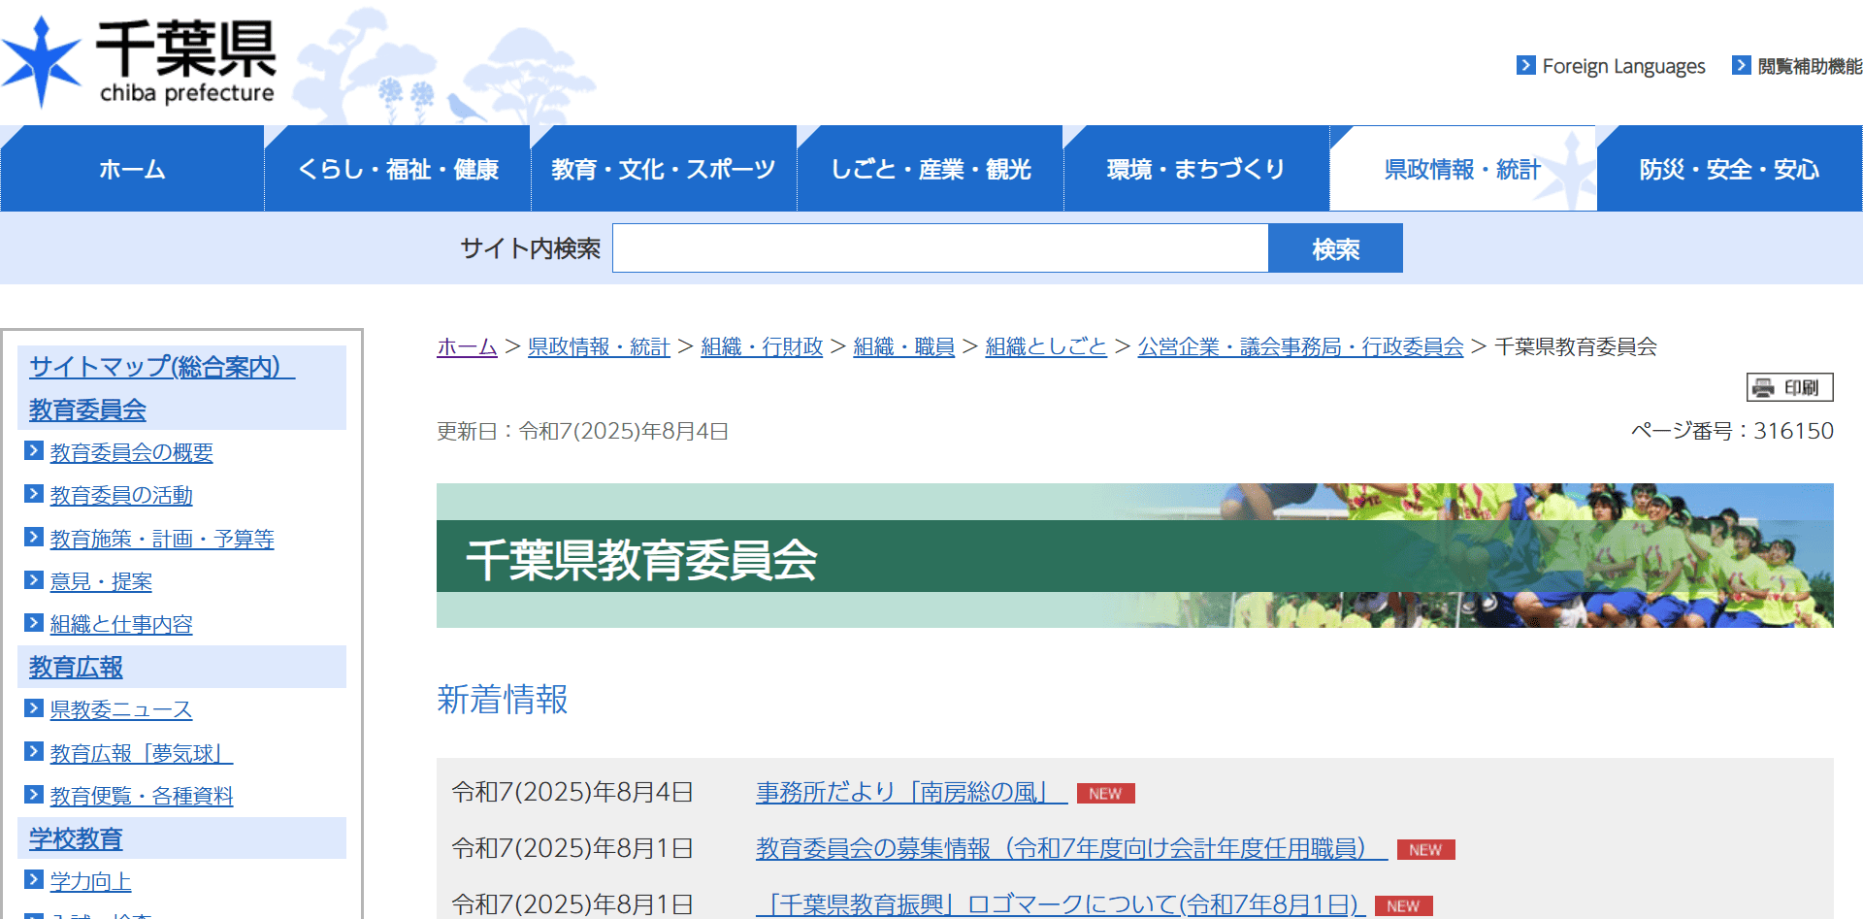Image resolution: width=1863 pixels, height=919 pixels.
Task: Click the arrow icon beside 学力向上
Action: (32, 880)
